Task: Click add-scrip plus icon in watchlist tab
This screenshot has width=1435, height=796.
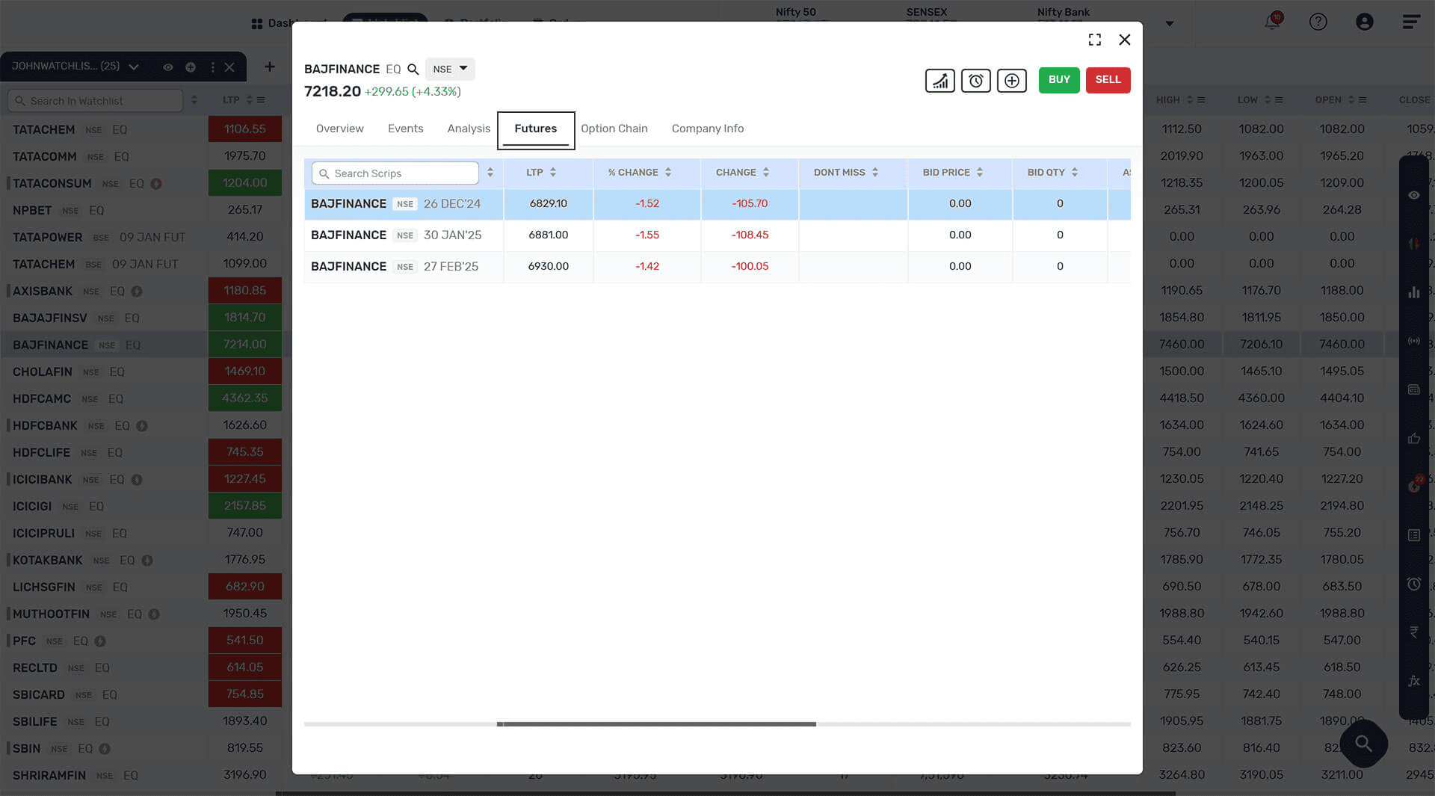Action: tap(191, 67)
